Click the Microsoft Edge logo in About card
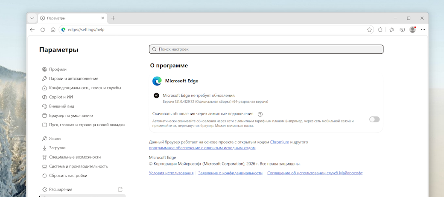The height and width of the screenshot is (197, 444). [157, 81]
